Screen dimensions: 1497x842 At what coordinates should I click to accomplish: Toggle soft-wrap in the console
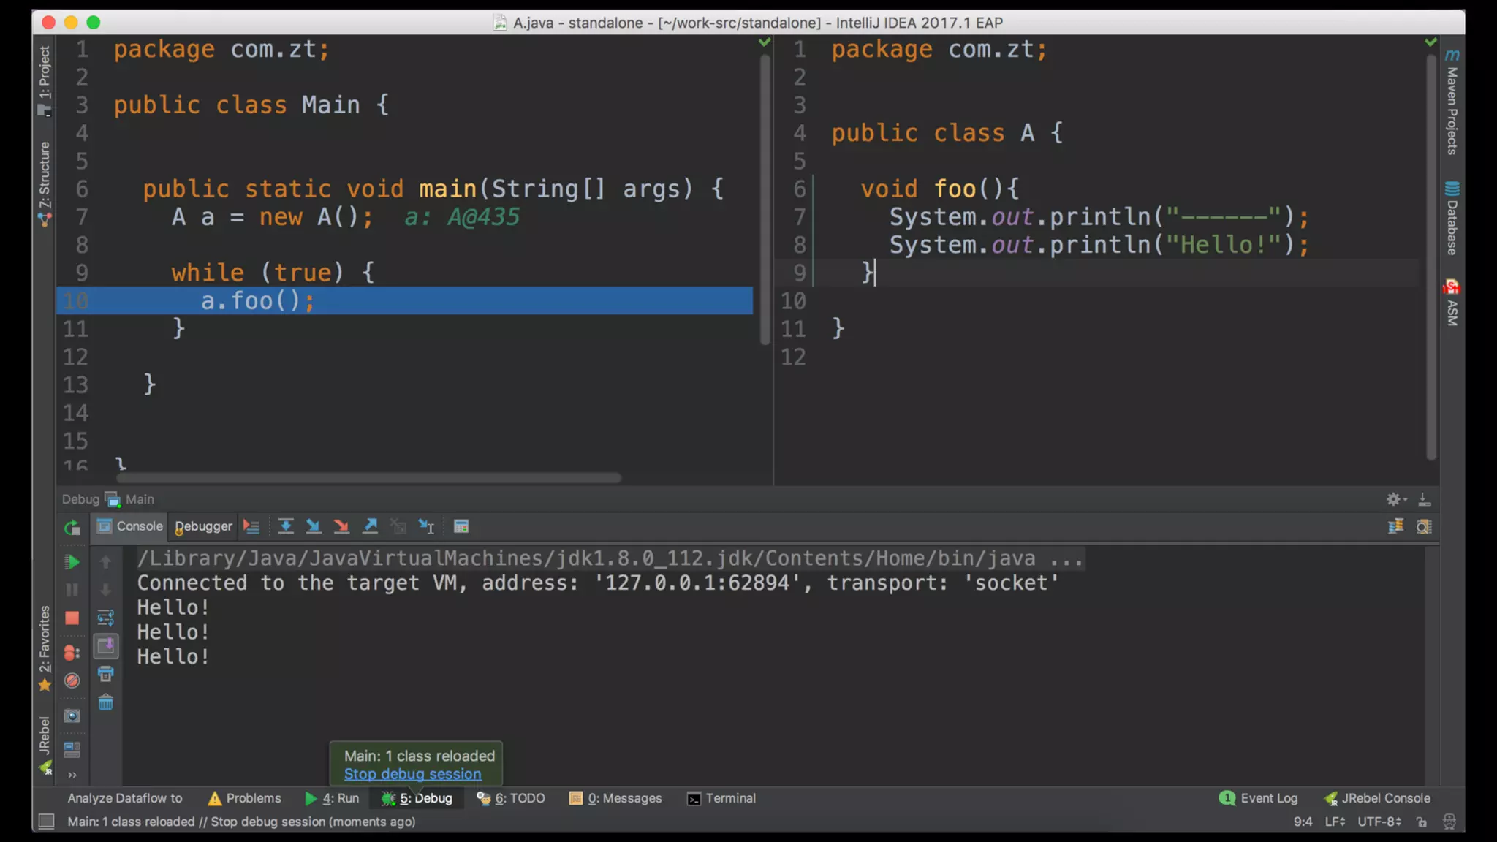(x=106, y=618)
